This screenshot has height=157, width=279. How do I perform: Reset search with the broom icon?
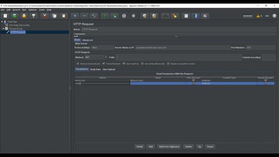[175, 16]
